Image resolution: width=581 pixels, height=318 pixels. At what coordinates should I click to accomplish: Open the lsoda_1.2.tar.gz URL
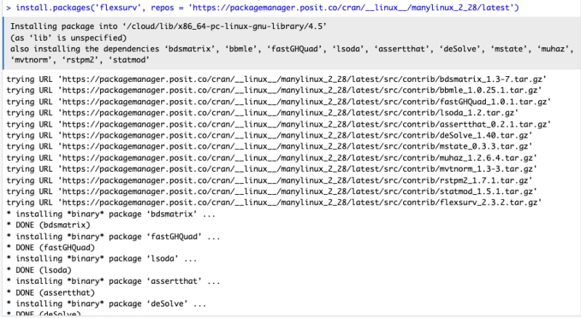tap(289, 113)
